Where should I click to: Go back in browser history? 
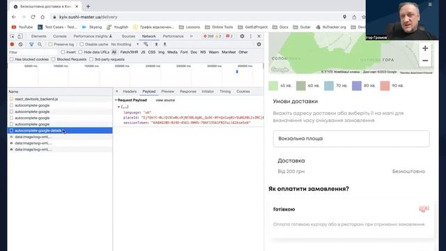coord(14,17)
